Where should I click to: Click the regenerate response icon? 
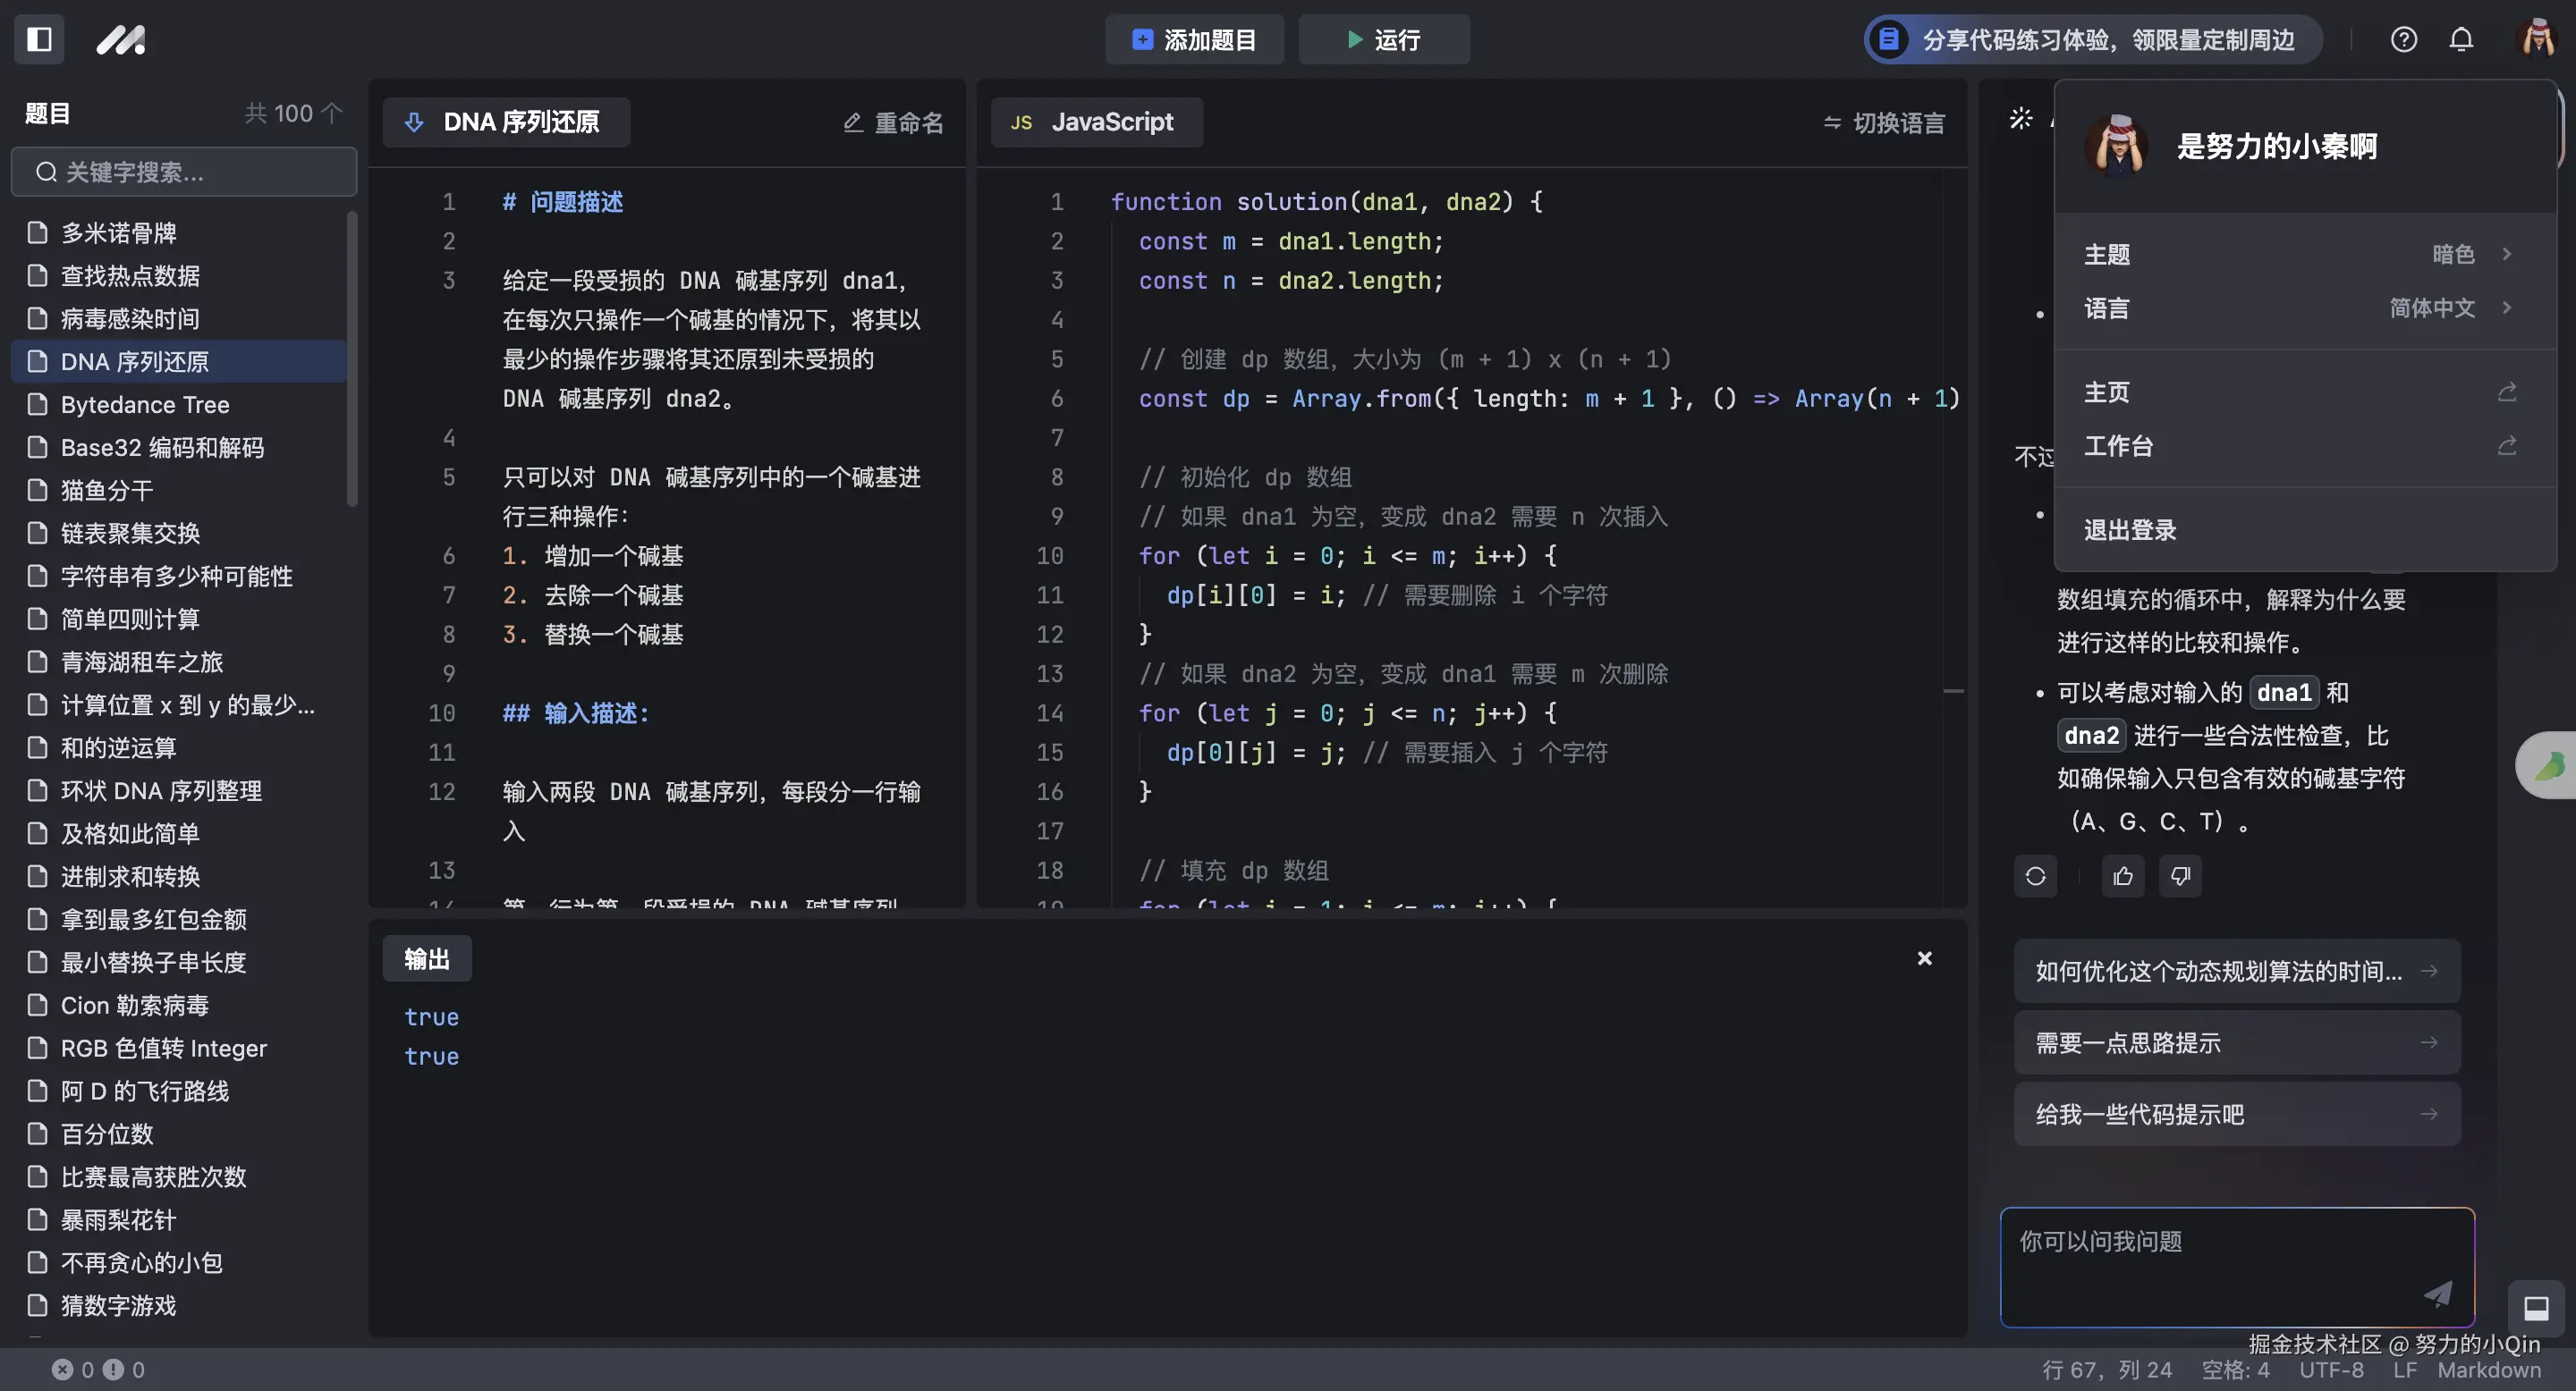coord(2035,876)
